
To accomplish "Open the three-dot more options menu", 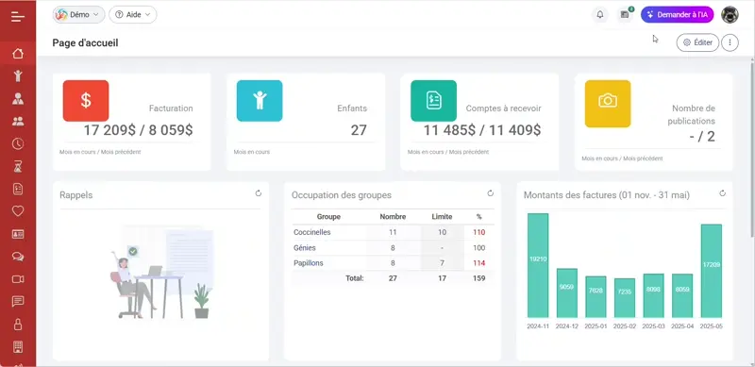I will click(730, 42).
